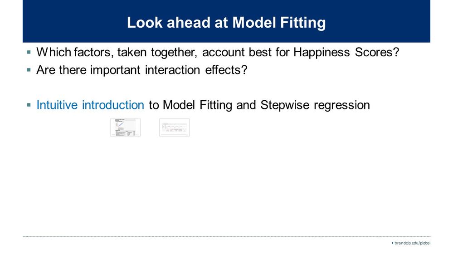Image resolution: width=453 pixels, height=255 pixels.
Task: Click the brandeis.edu/global footer link
Action: (412, 243)
